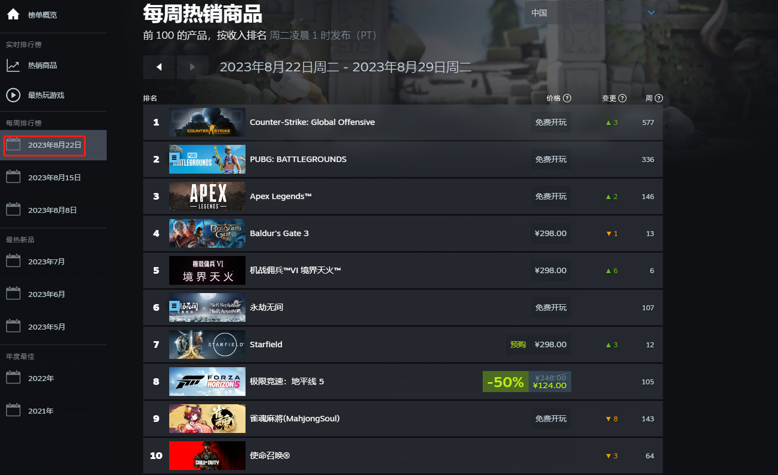
Task: Click the play circle icon for 最热玩游戏
Action: (13, 95)
